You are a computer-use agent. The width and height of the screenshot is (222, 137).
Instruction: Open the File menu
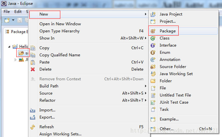[7, 12]
